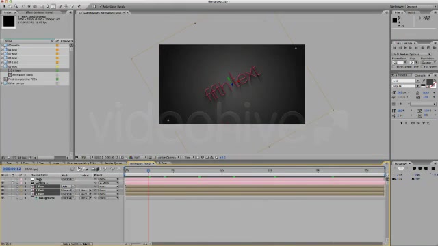Viewport: 438px width, 246px height.
Task: Enable From Current Time checkbox
Action: coord(394,67)
